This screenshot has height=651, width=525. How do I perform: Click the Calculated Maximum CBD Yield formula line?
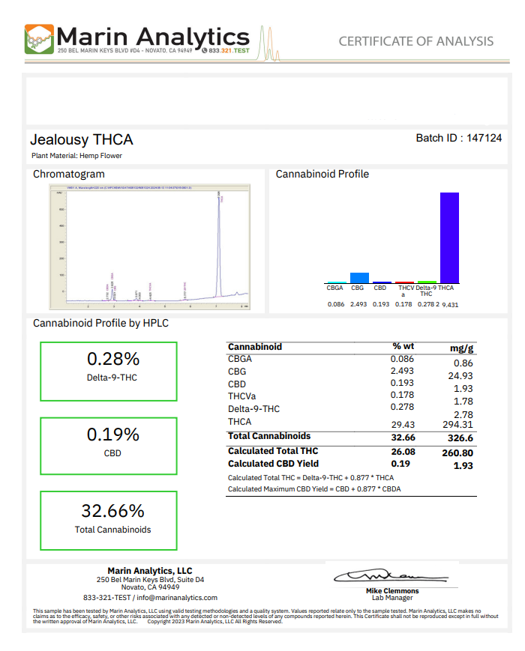(x=314, y=489)
